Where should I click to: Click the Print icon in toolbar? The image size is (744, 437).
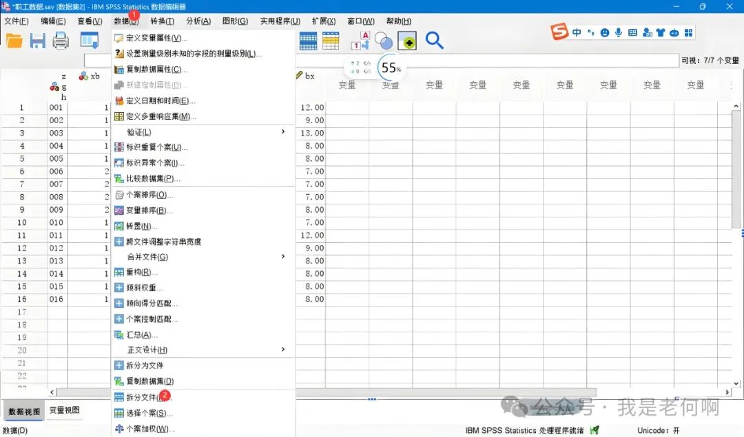pos(61,41)
